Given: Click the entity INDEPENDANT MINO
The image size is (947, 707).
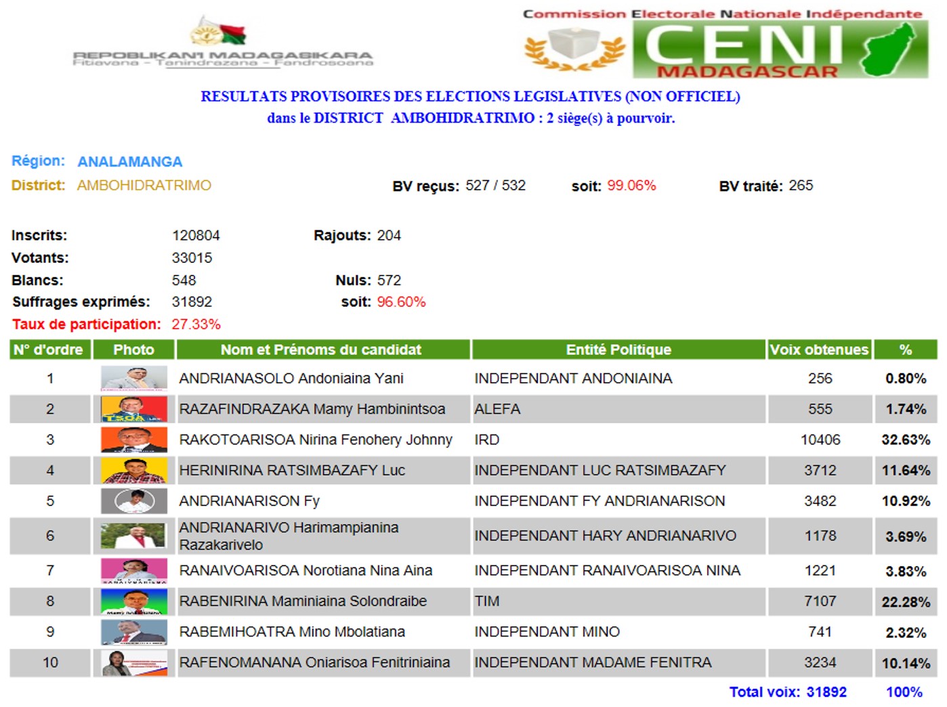Looking at the screenshot, I should coord(547,632).
